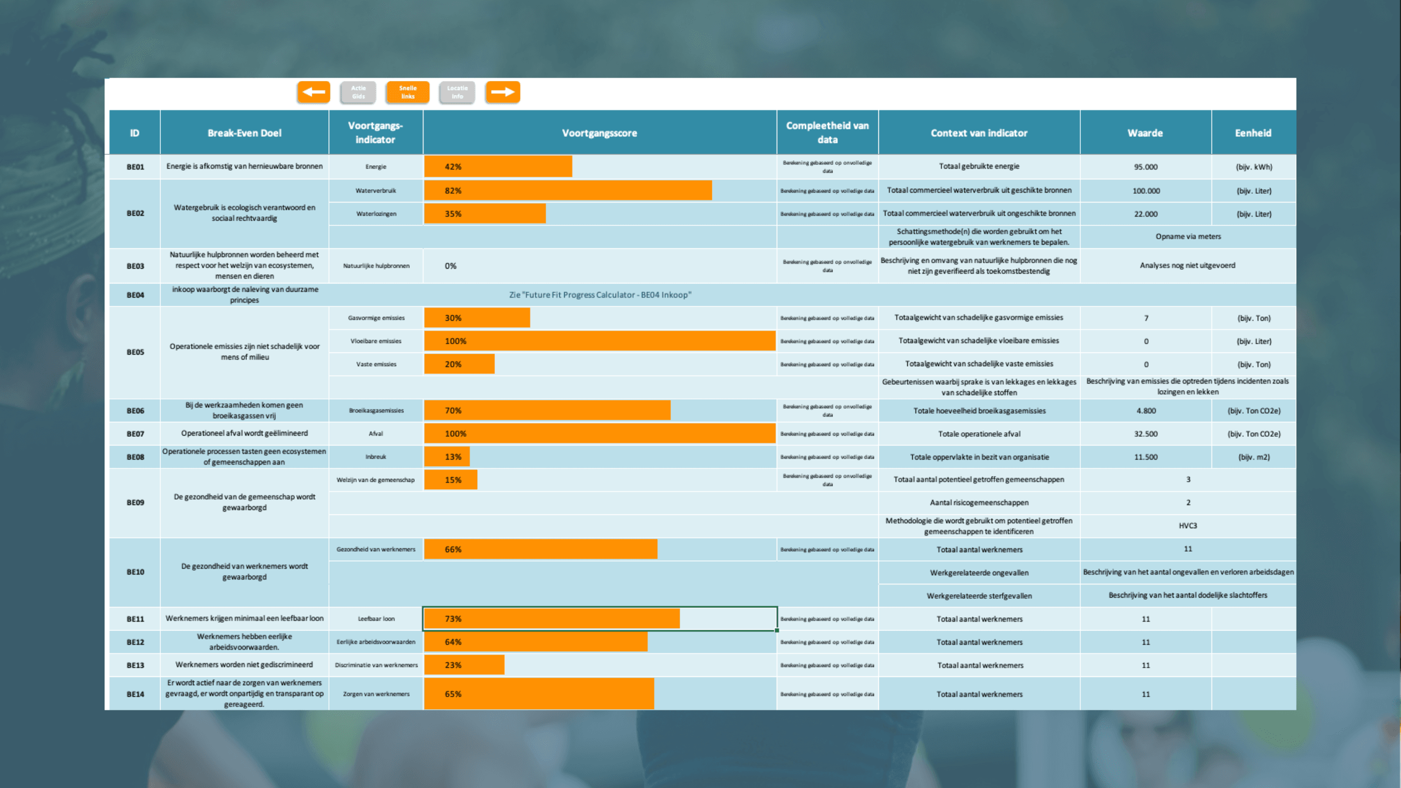Select the BE01 ID cell
Screen dimensions: 1401x788
coord(135,167)
